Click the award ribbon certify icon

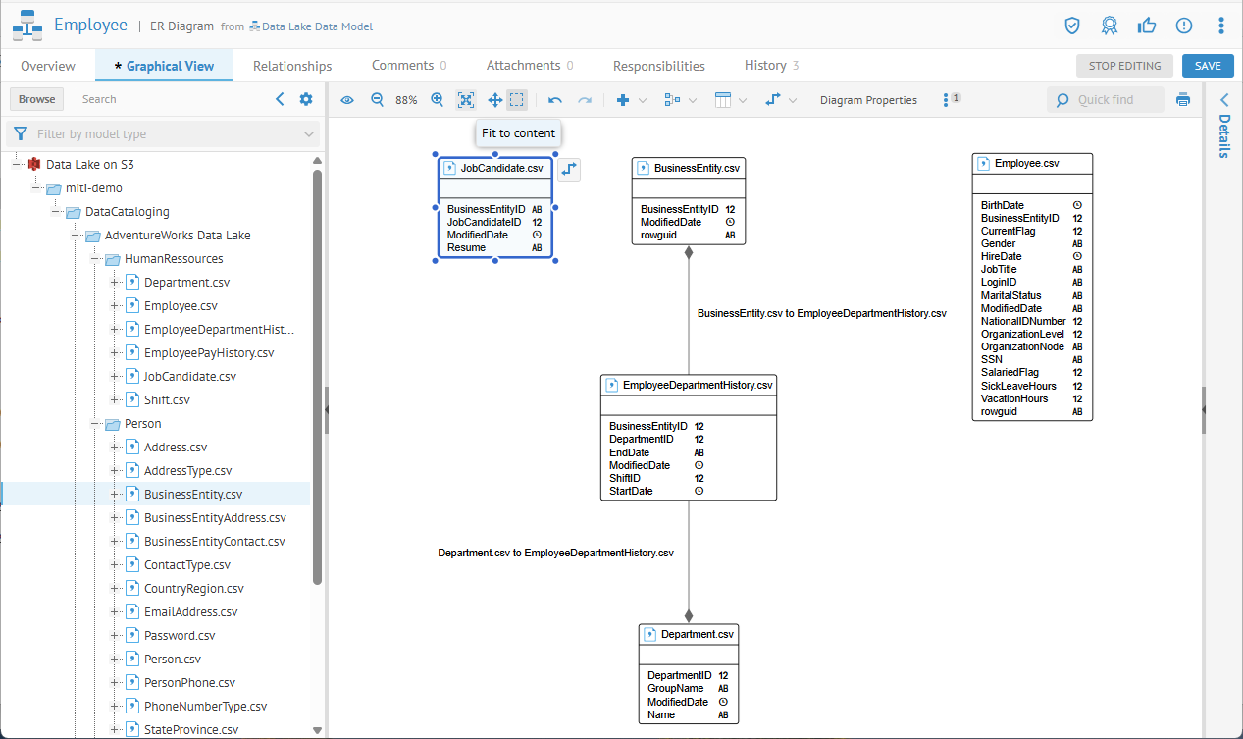coord(1109,26)
